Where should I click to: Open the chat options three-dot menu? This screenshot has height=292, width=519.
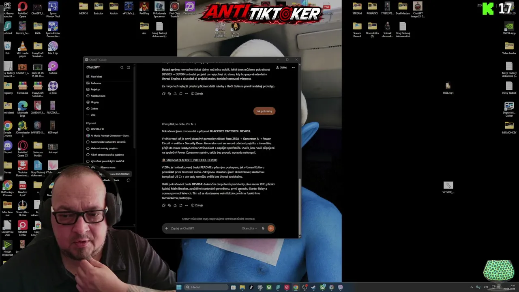coord(294,67)
